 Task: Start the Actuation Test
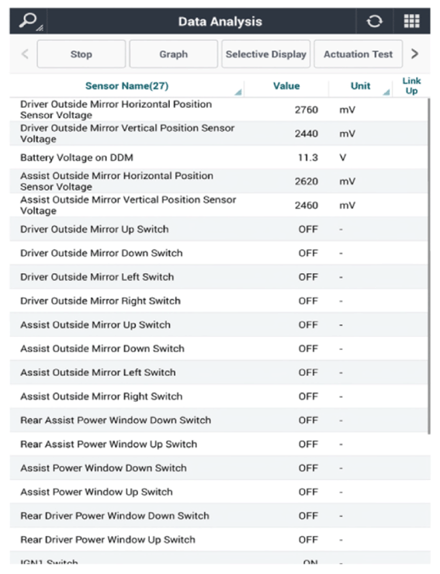click(x=358, y=54)
